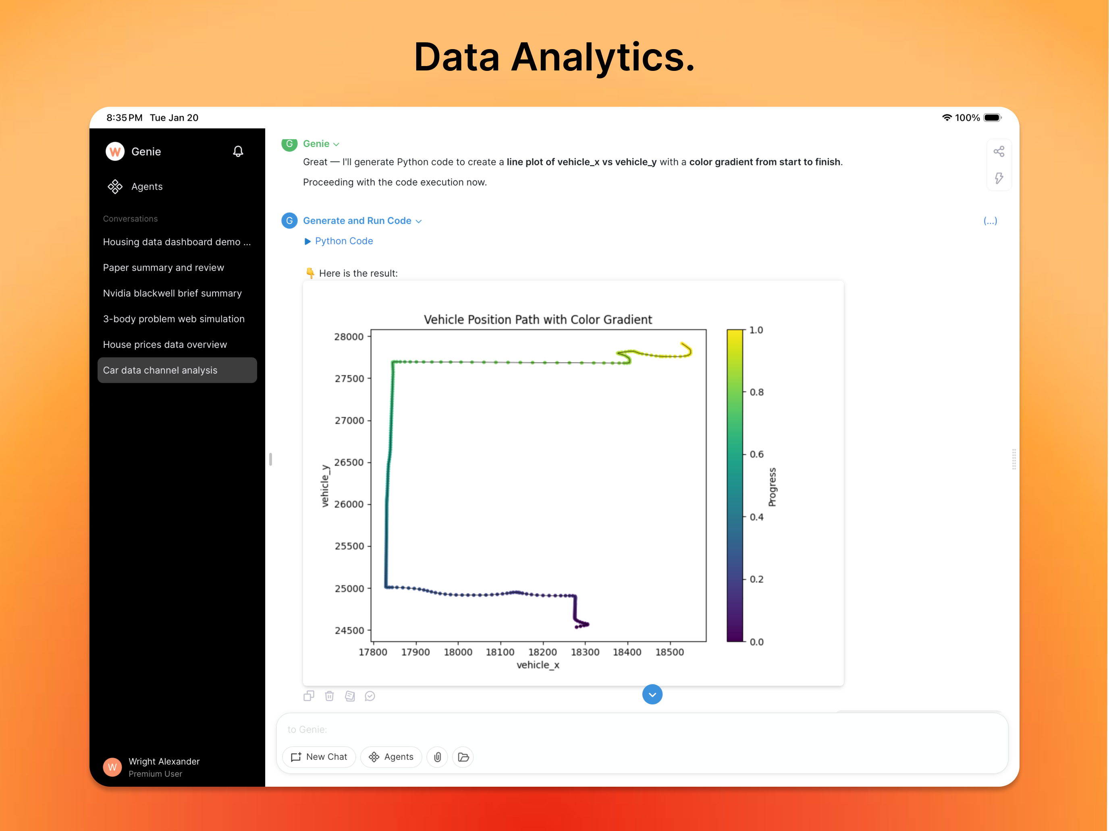The height and width of the screenshot is (831, 1109).
Task: Attach a file with paperclip icon
Action: pyautogui.click(x=438, y=757)
